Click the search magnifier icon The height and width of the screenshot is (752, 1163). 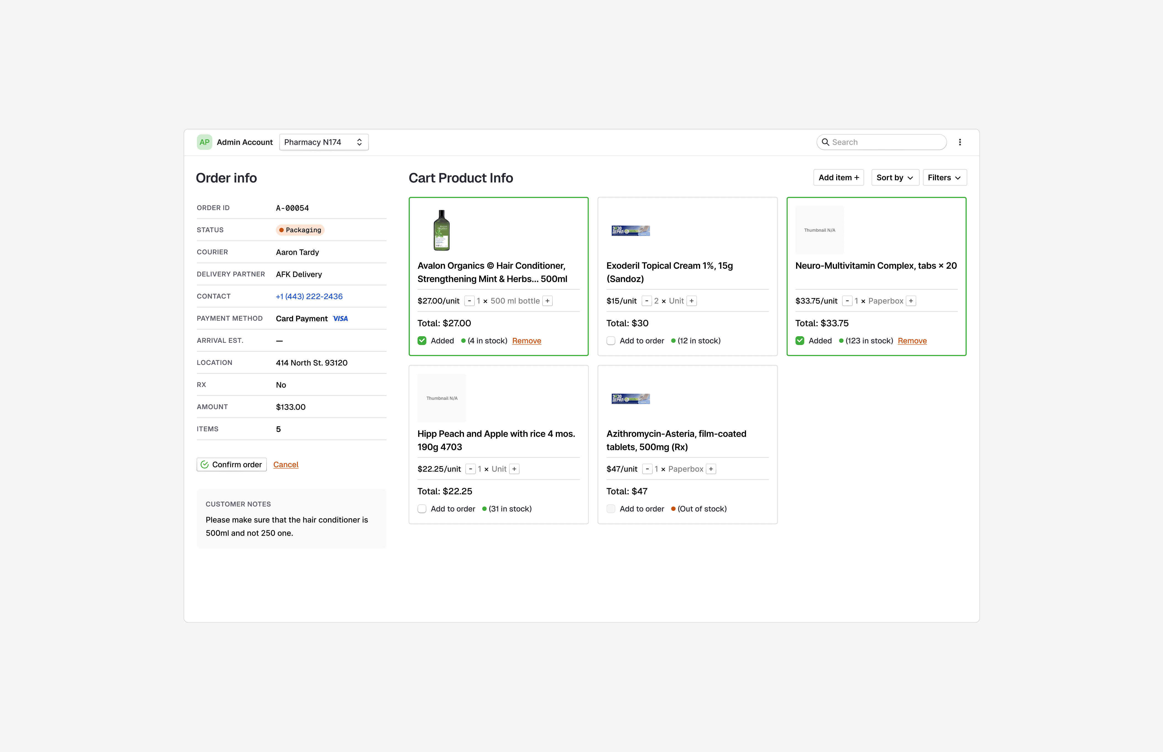point(825,142)
